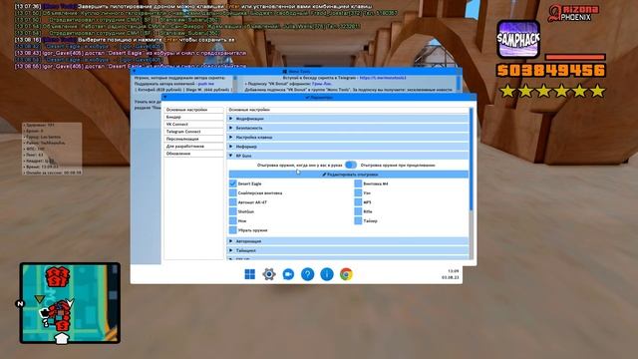Image resolution: width=638 pixels, height=359 pixels.
Task: Launch the Chrome icon in the dock
Action: (x=346, y=274)
